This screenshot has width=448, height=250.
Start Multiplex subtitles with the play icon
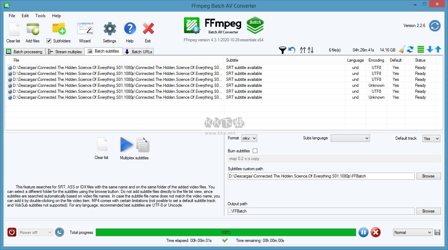pyautogui.click(x=126, y=144)
